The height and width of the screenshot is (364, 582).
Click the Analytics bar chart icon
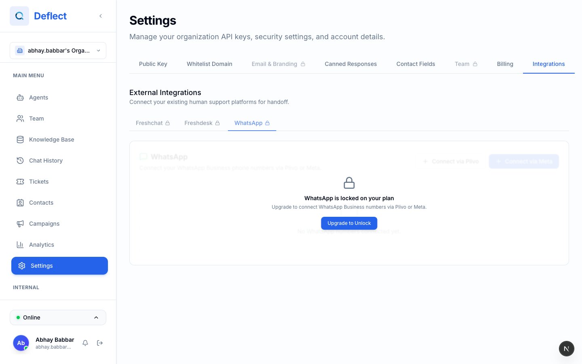[20, 245]
